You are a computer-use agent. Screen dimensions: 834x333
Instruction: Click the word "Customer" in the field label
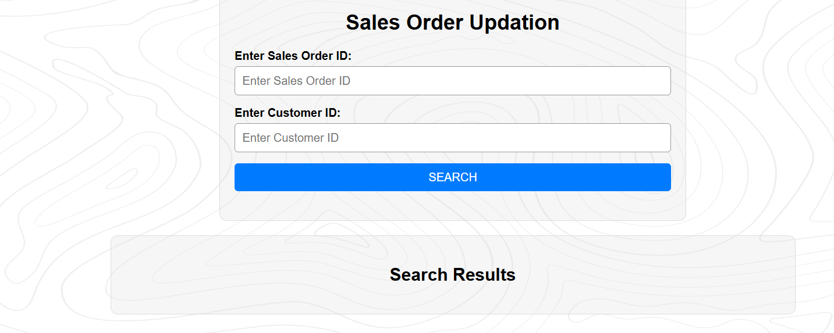(293, 113)
